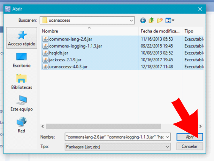This screenshot has height=161, width=214.
Task: Click the Tipo cell of ucanaccess-4.0.3.jar row
Action: pos(194,66)
